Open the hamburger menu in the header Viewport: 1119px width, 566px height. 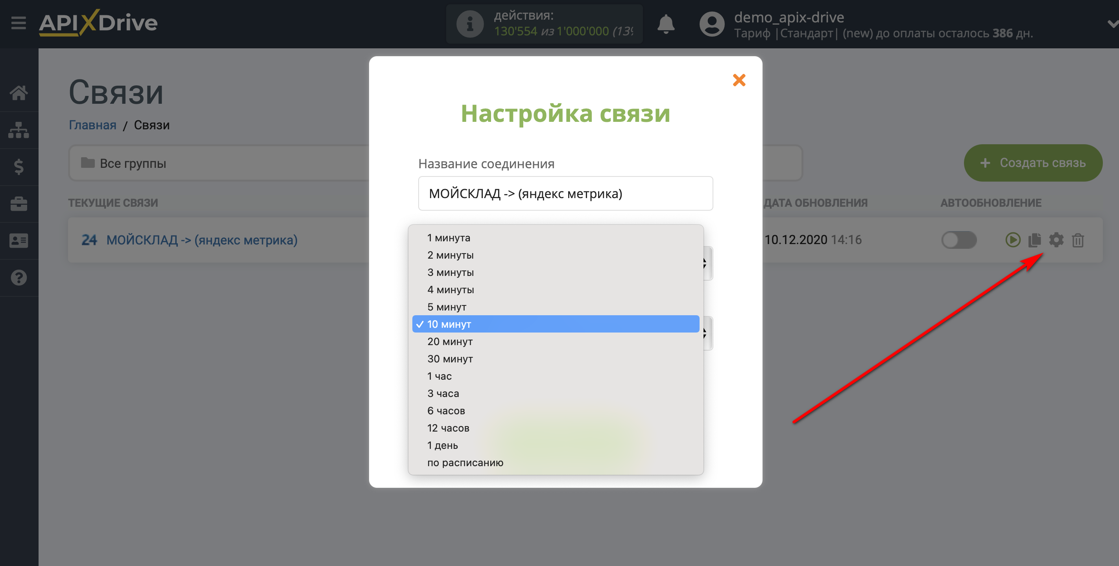18,23
